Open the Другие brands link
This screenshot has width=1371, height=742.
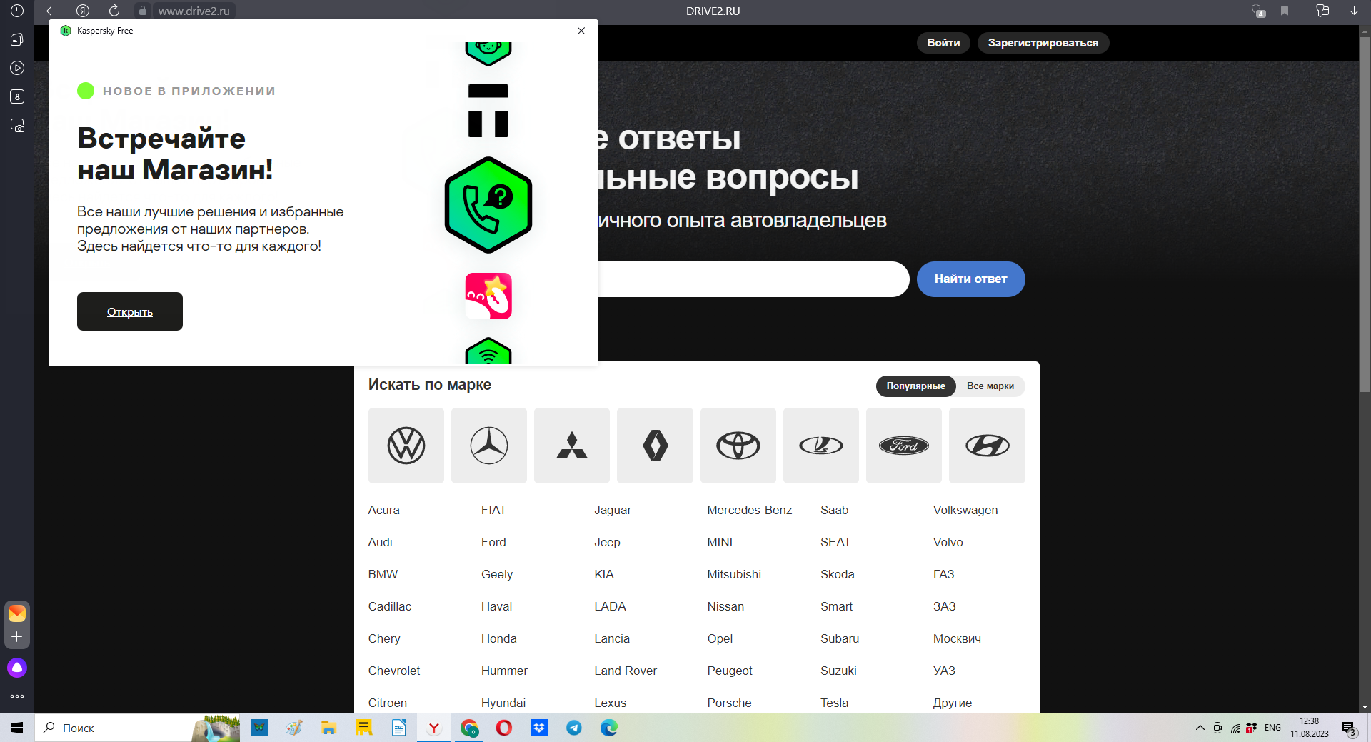(x=953, y=703)
